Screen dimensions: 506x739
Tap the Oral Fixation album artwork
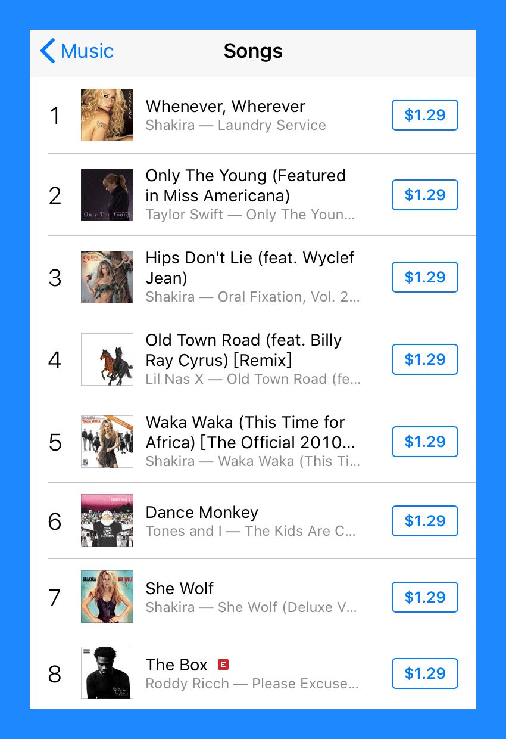click(x=107, y=277)
